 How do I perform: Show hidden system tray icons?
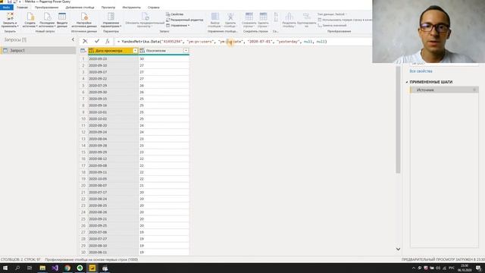click(x=414, y=268)
